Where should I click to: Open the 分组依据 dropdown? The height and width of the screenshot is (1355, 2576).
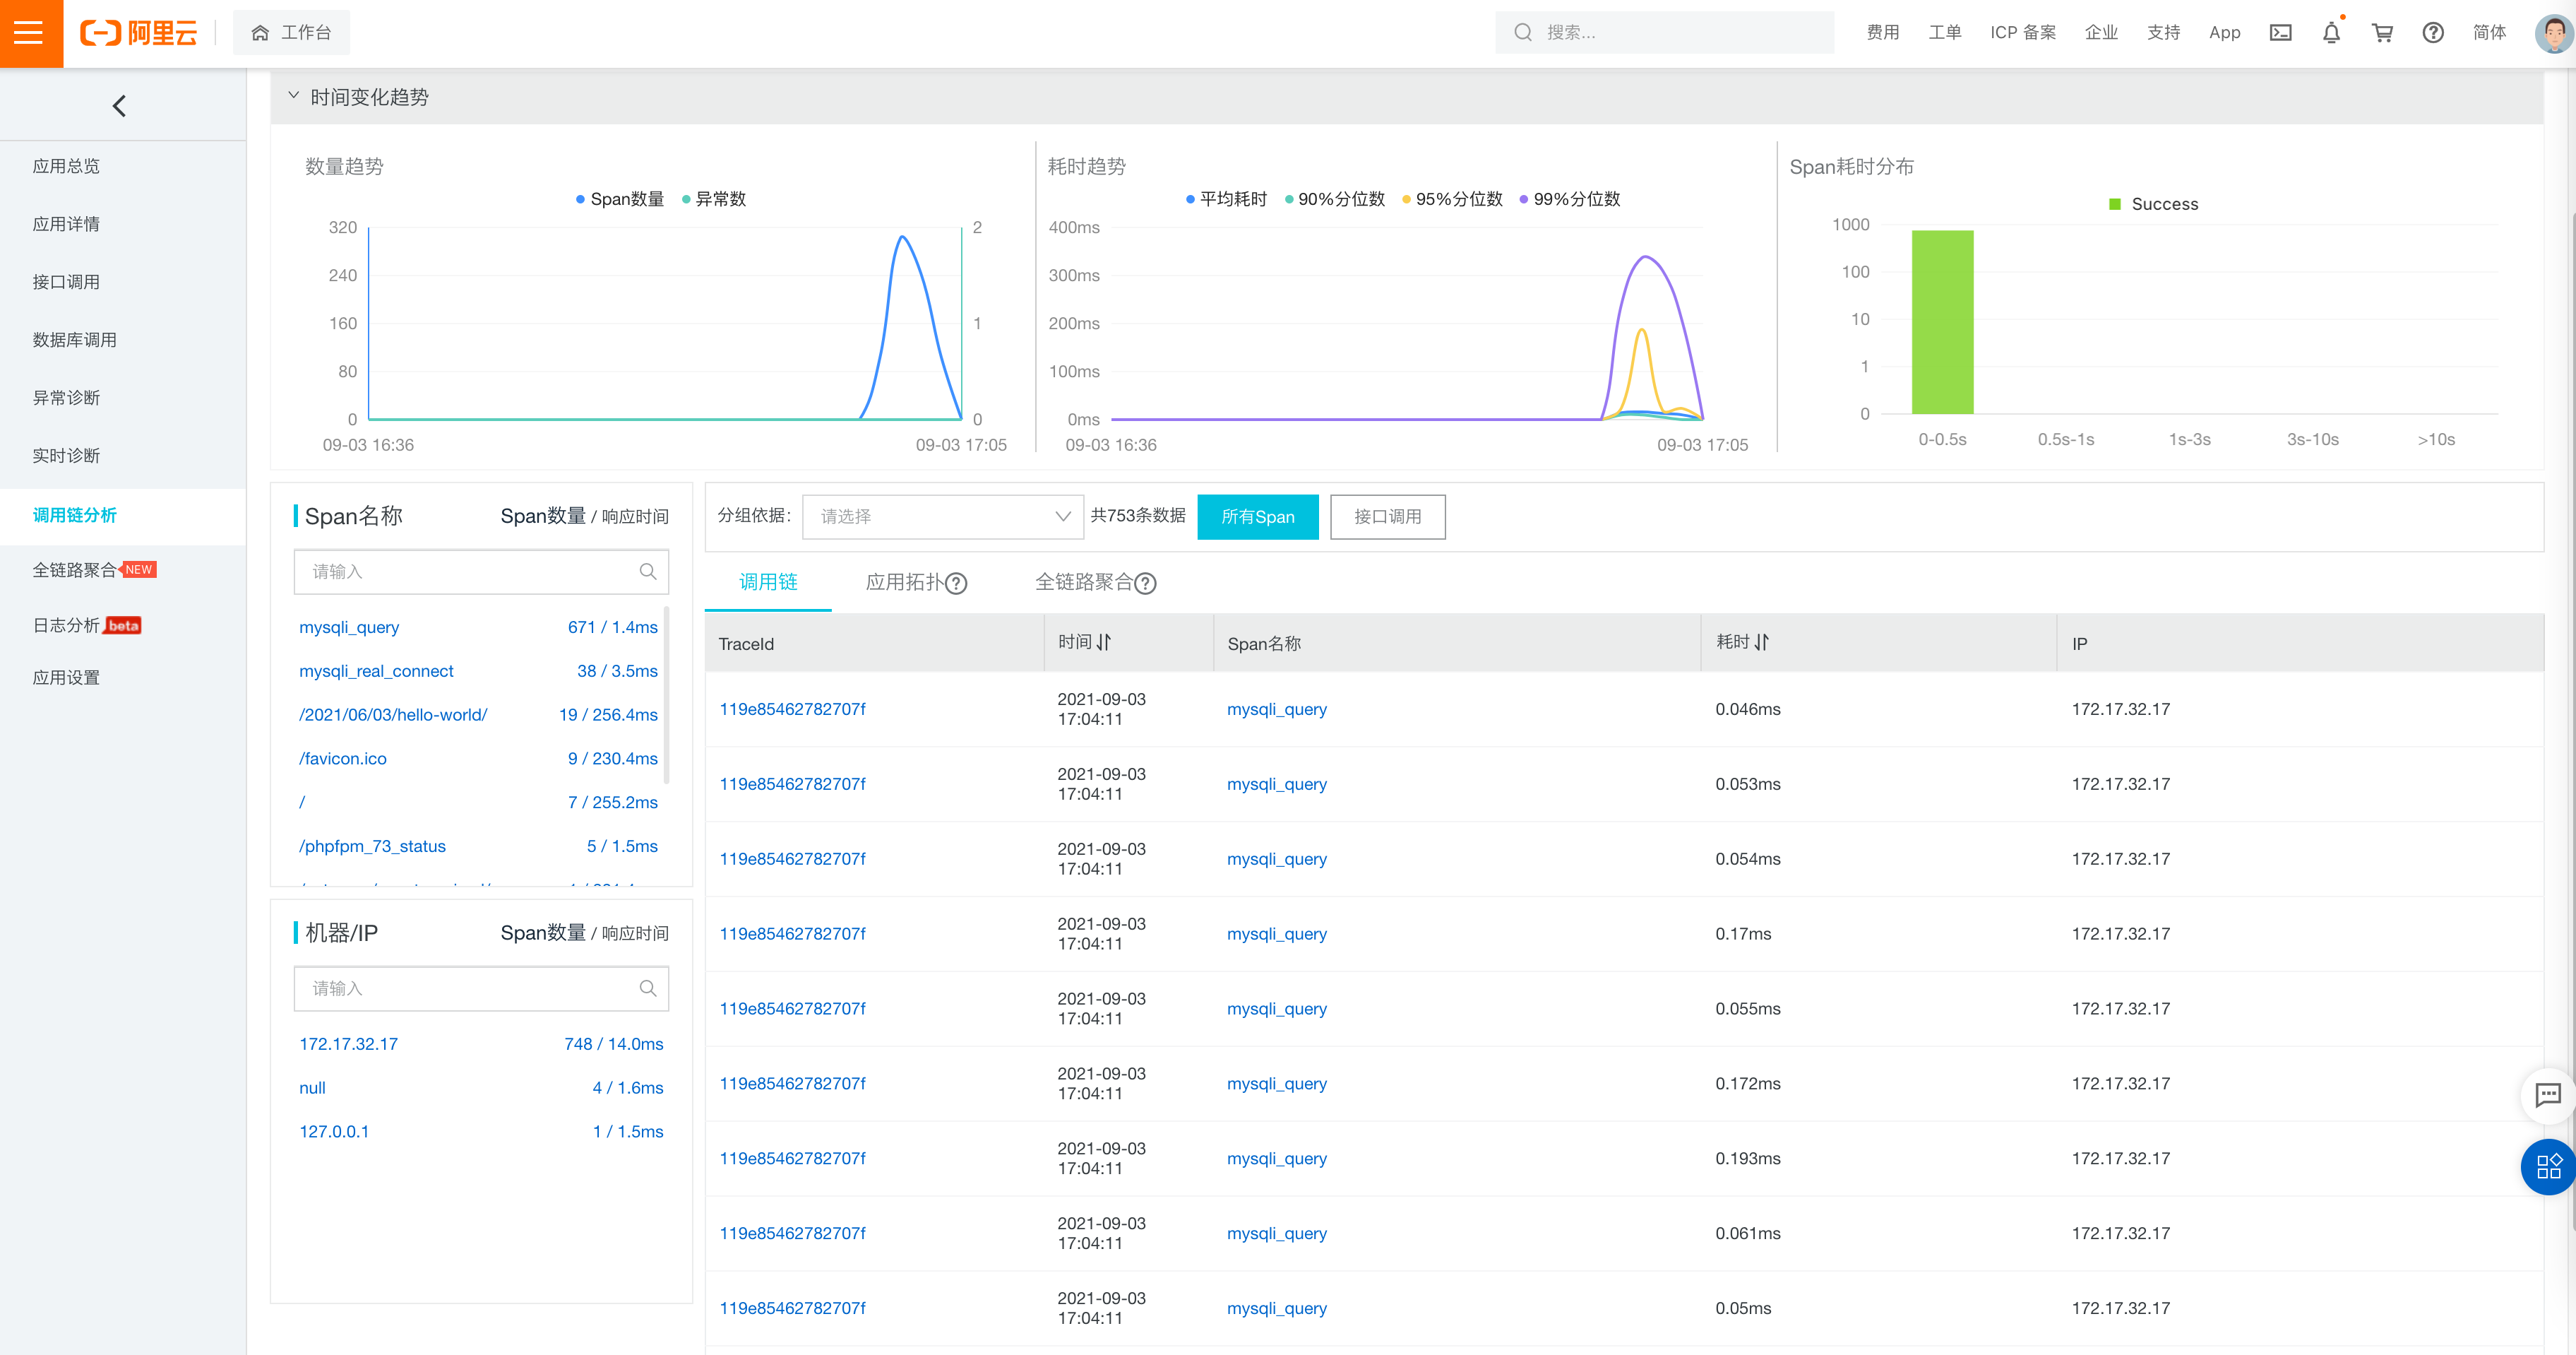tap(942, 516)
